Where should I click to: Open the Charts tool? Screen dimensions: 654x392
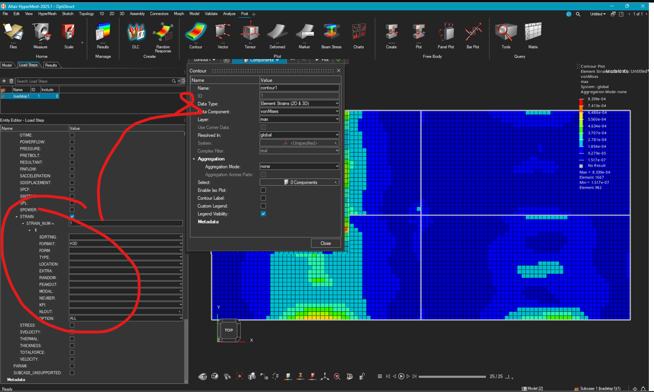359,36
